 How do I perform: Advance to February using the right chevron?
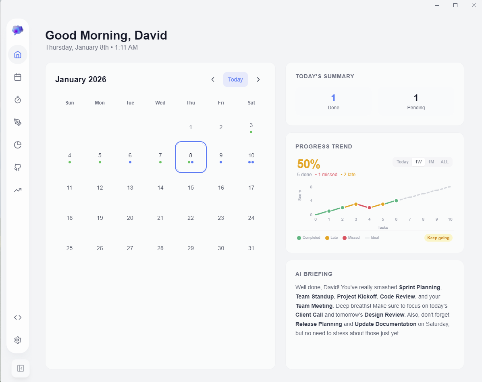[x=258, y=79]
